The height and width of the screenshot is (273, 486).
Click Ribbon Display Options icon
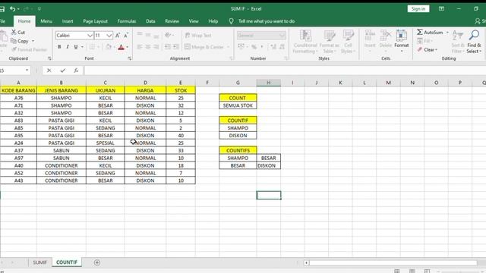(441, 8)
